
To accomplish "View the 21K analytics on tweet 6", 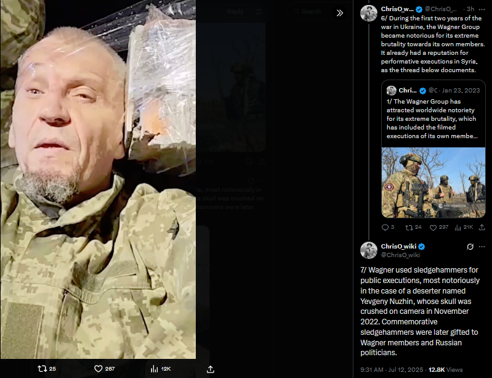I will coord(464,227).
